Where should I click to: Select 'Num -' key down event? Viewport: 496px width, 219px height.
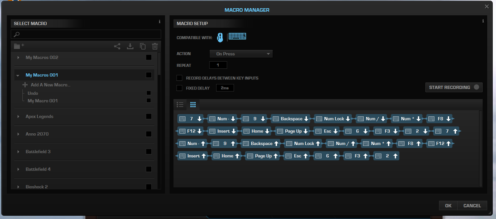click(222, 119)
